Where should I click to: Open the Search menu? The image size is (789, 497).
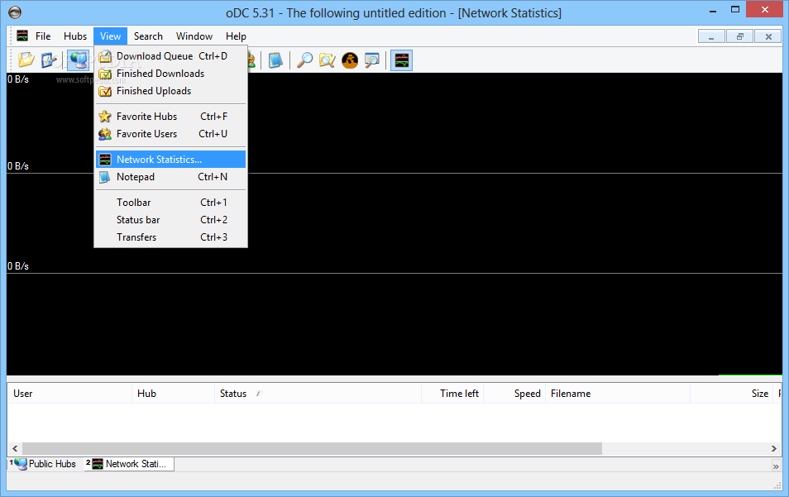(x=148, y=36)
